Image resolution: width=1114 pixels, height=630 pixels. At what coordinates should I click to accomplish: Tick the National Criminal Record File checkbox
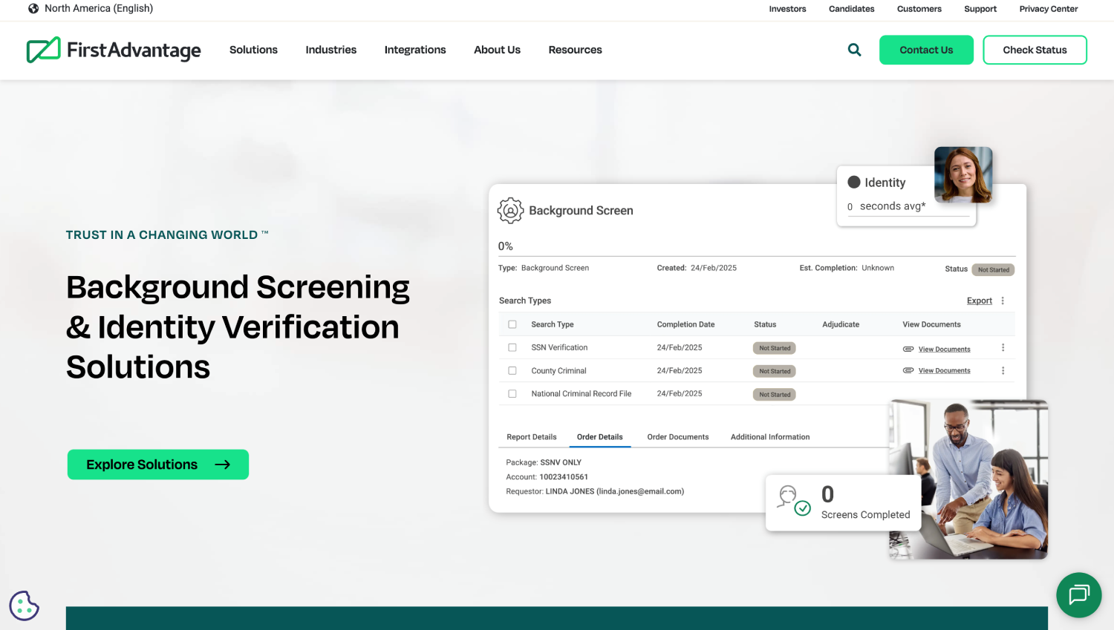[x=512, y=393]
